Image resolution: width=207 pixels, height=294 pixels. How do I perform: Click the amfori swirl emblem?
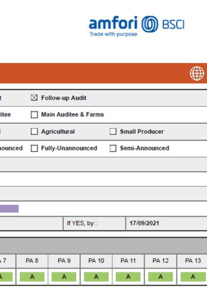point(150,24)
